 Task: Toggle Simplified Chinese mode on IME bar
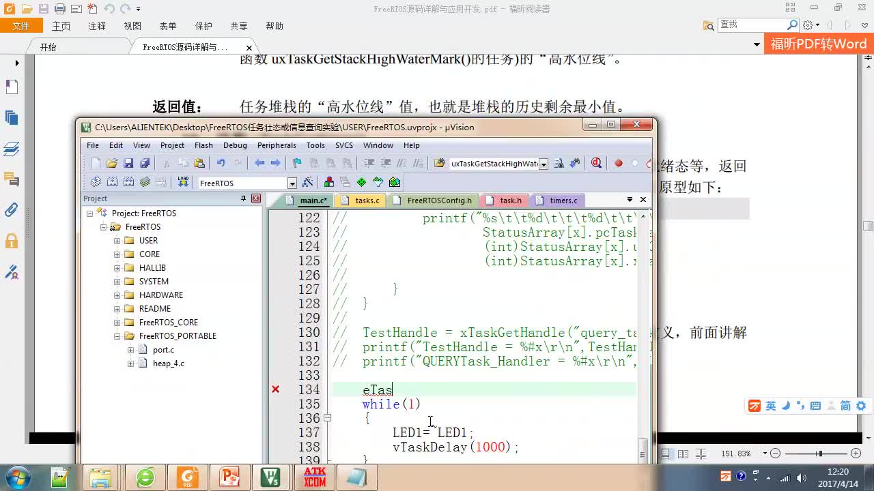pyautogui.click(x=845, y=406)
